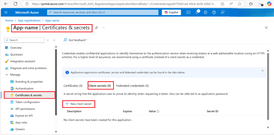Click the Copilot button
274x135 pixels.
[171, 12]
